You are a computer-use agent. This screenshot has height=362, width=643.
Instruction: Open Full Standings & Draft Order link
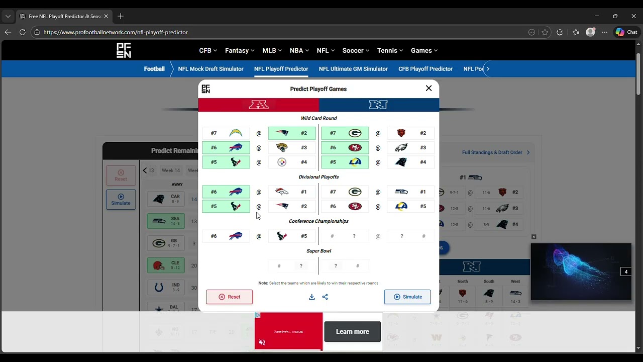click(x=496, y=152)
